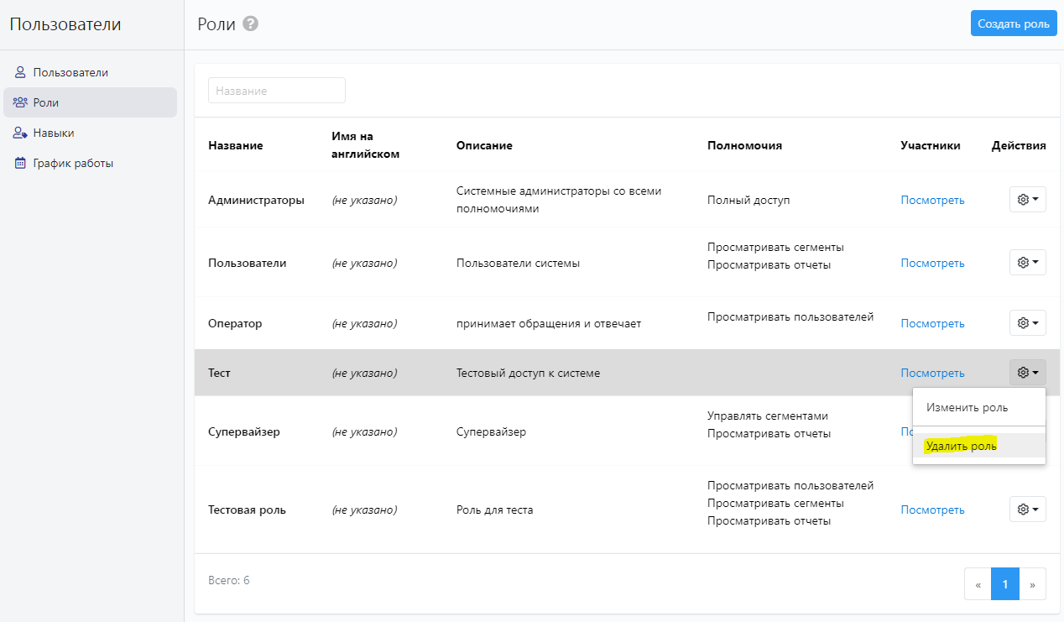Image resolution: width=1064 pixels, height=622 pixels.
Task: Click the Описание column header
Action: tap(484, 145)
